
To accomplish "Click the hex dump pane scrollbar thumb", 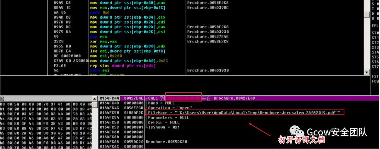I will pyautogui.click(x=95, y=105).
